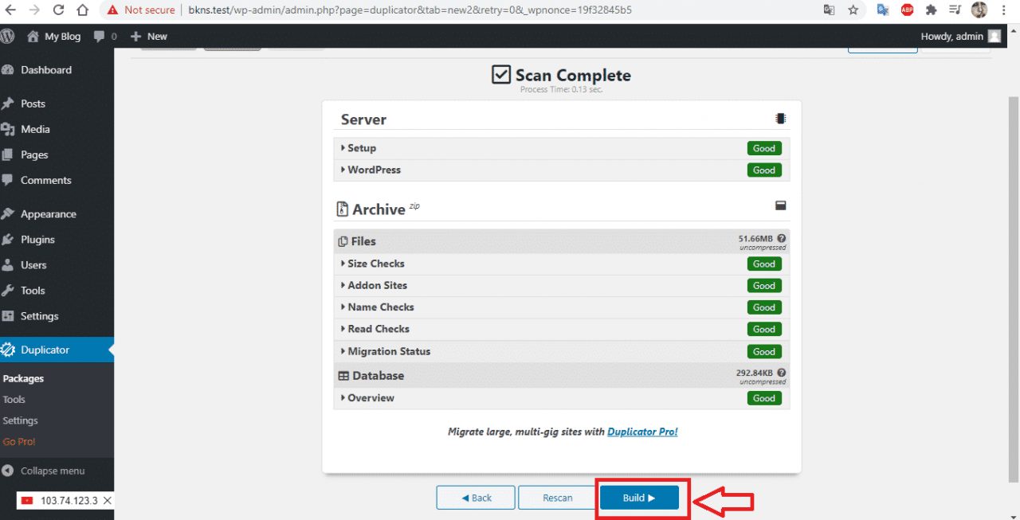Click the Adblock Plus extension icon

tap(907, 10)
